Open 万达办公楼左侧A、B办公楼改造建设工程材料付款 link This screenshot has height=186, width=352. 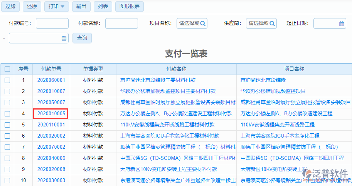pos(176,114)
